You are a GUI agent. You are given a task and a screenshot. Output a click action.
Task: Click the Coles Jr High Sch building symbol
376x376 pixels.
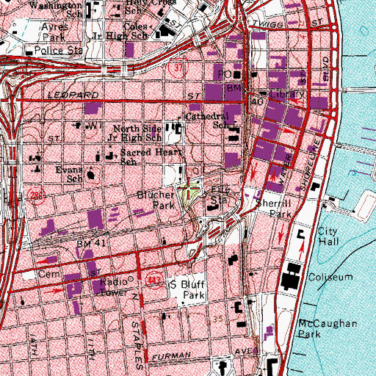pos(166,32)
